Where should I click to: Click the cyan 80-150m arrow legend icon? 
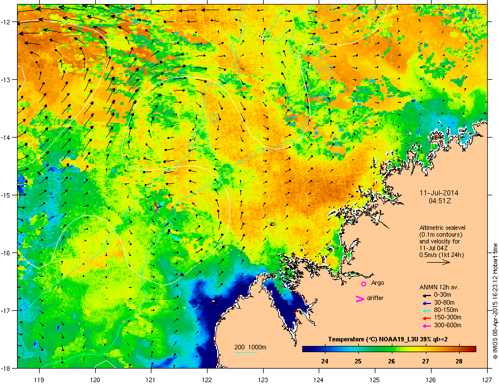click(x=426, y=310)
